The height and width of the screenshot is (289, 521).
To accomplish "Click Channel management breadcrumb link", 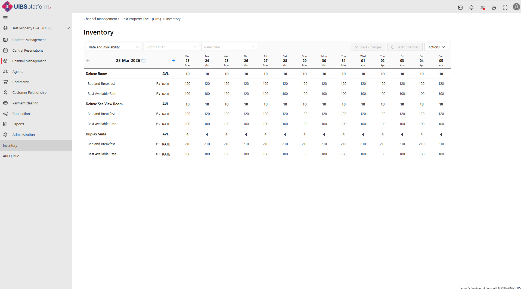I will (100, 19).
